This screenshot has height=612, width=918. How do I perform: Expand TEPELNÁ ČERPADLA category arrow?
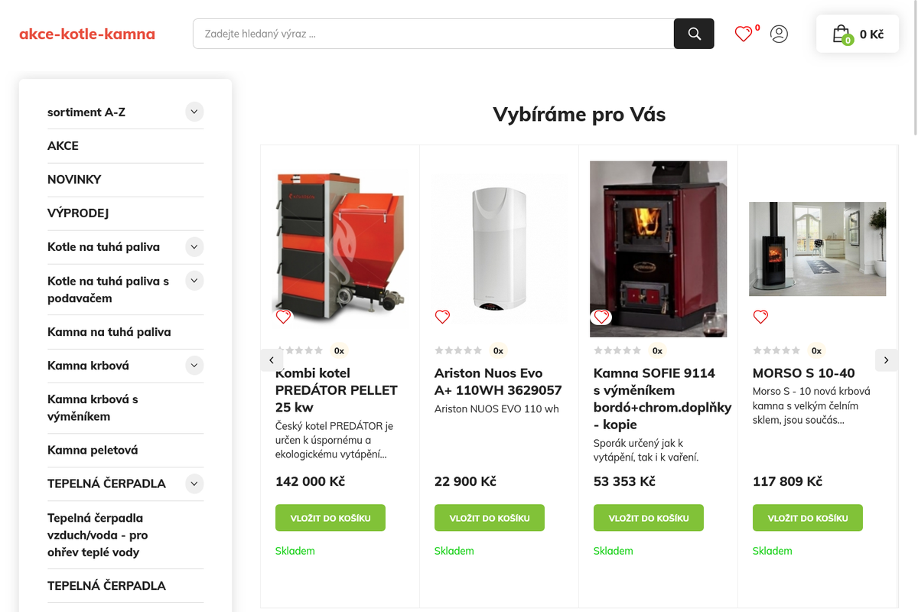point(194,483)
